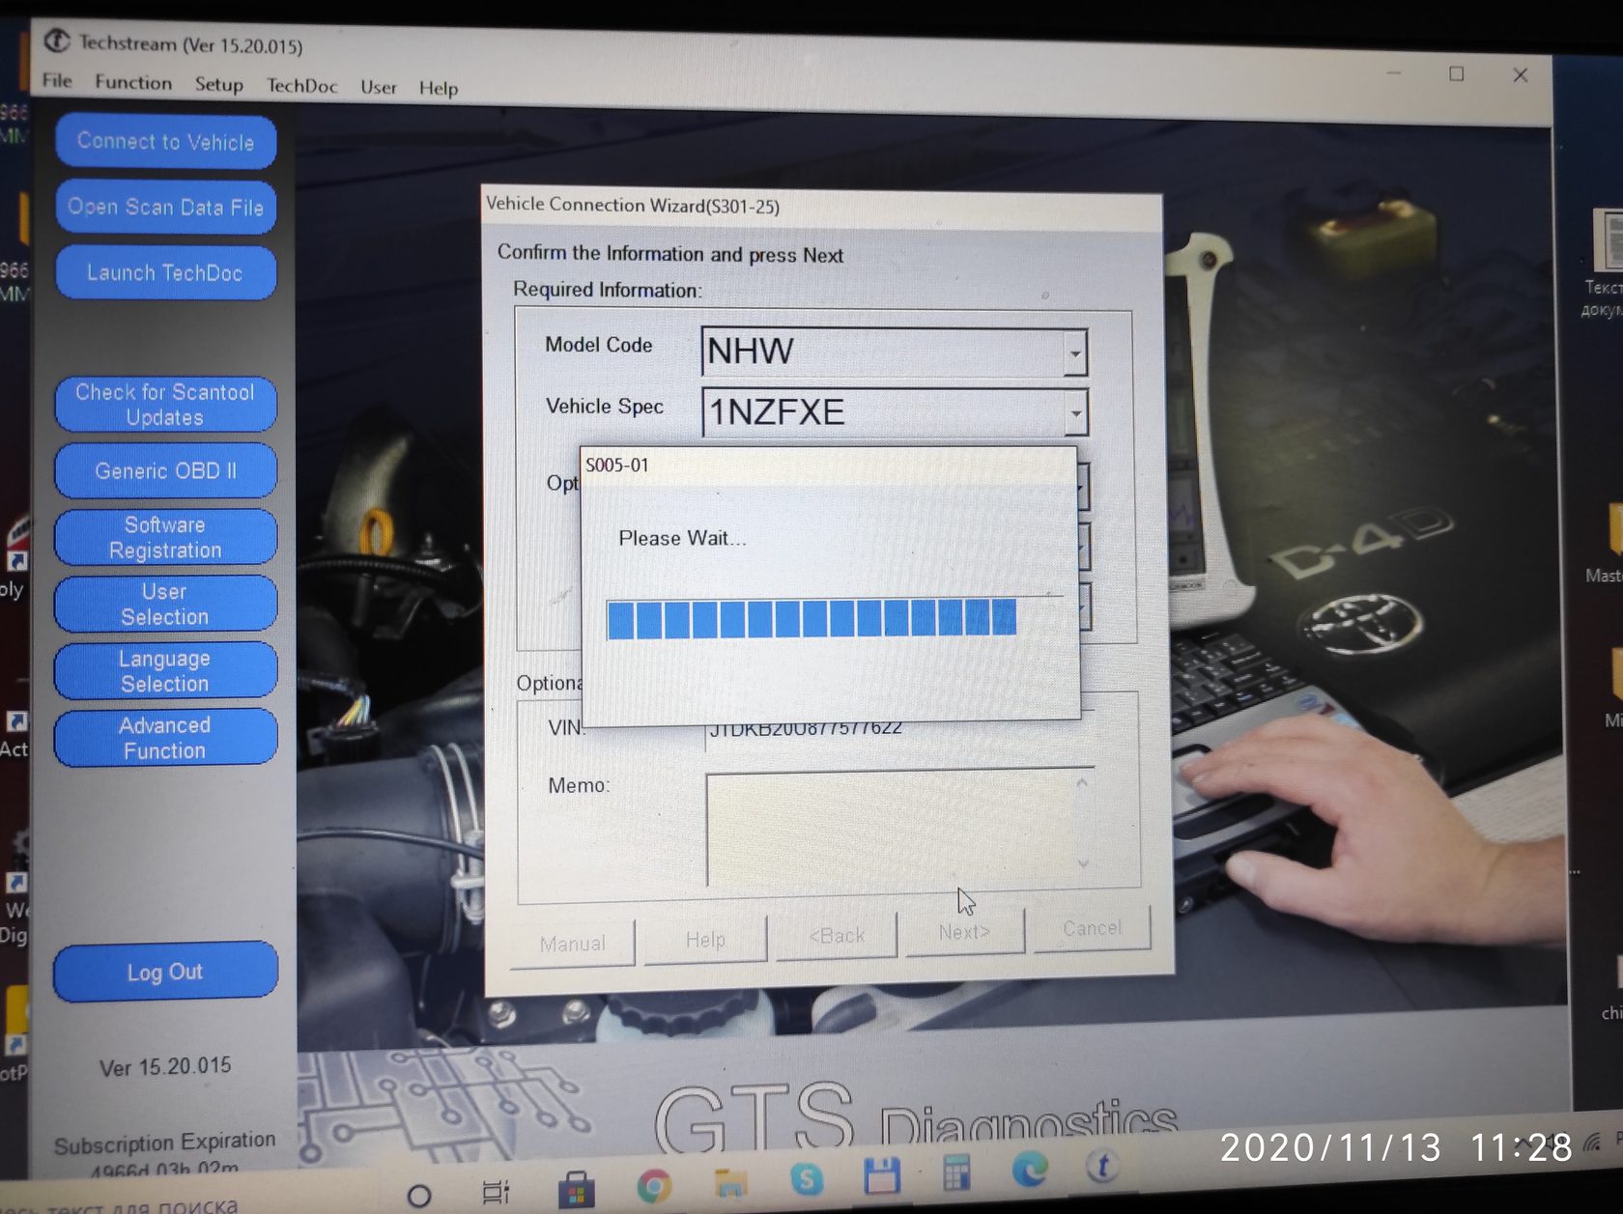Select Generic OBD II button

tap(165, 470)
